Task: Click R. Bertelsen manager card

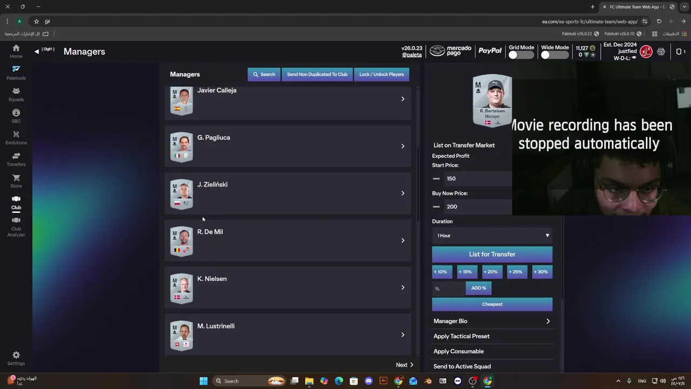Action: click(492, 101)
